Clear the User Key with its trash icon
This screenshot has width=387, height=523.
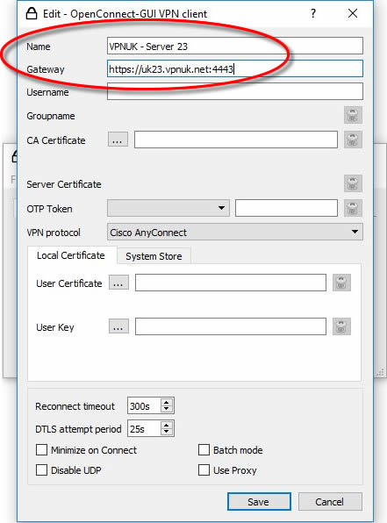click(x=341, y=326)
